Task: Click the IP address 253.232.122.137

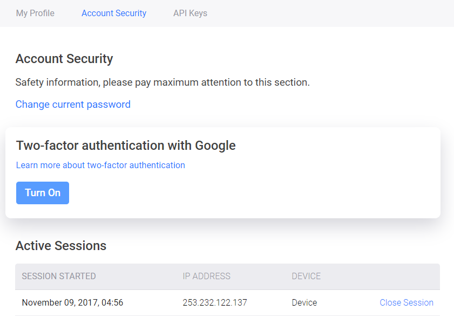Action: (215, 302)
